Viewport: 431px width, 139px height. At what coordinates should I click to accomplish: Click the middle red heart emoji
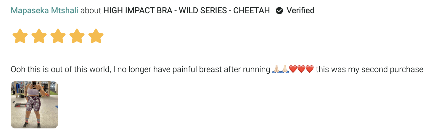[x=301, y=69]
